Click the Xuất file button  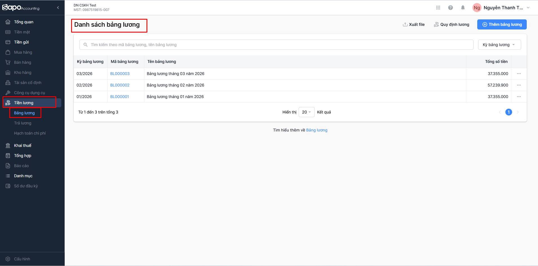pos(414,24)
